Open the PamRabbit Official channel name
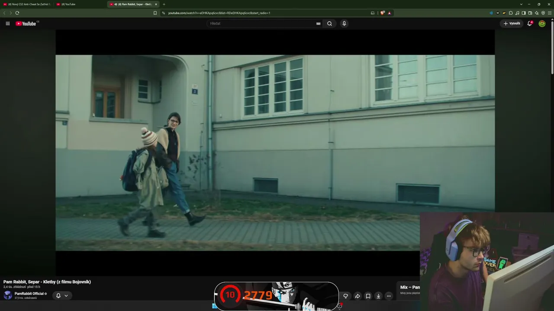 (x=29, y=294)
